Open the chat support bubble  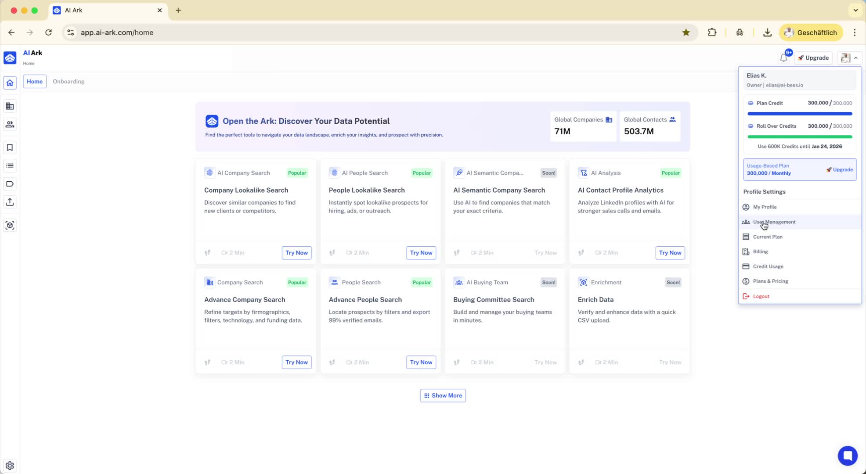point(847,456)
